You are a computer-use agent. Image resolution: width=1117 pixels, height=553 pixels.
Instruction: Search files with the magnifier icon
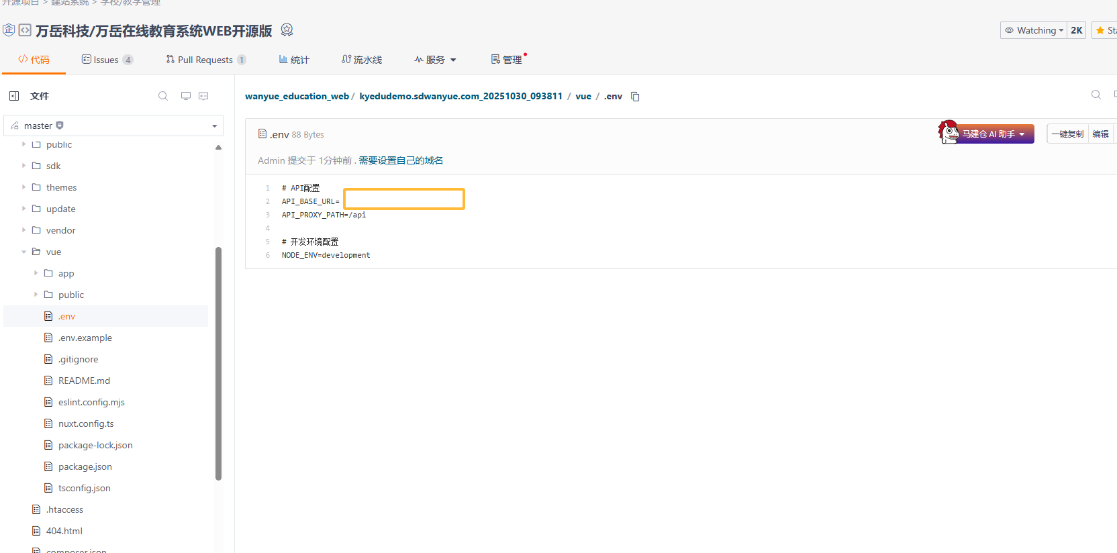pos(163,96)
